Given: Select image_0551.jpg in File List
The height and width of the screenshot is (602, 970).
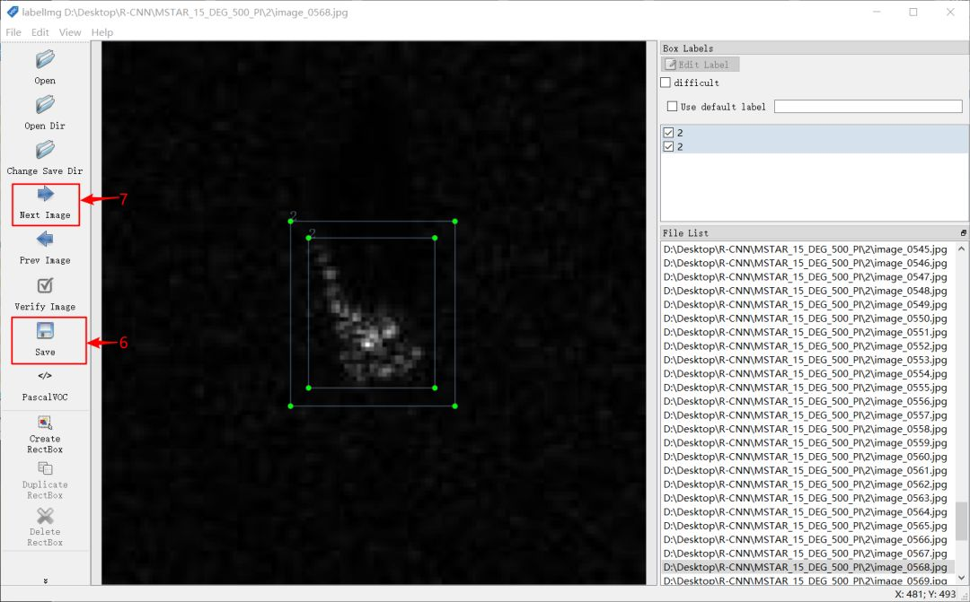Looking at the screenshot, I should click(x=806, y=332).
